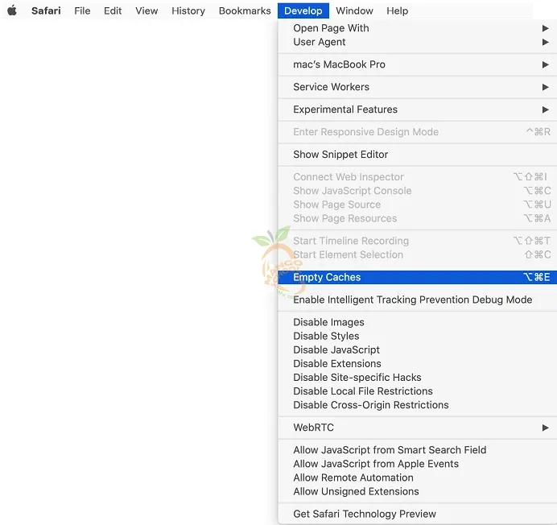Choose Get Safari Technology Preview
The image size is (557, 525).
pos(418,514)
